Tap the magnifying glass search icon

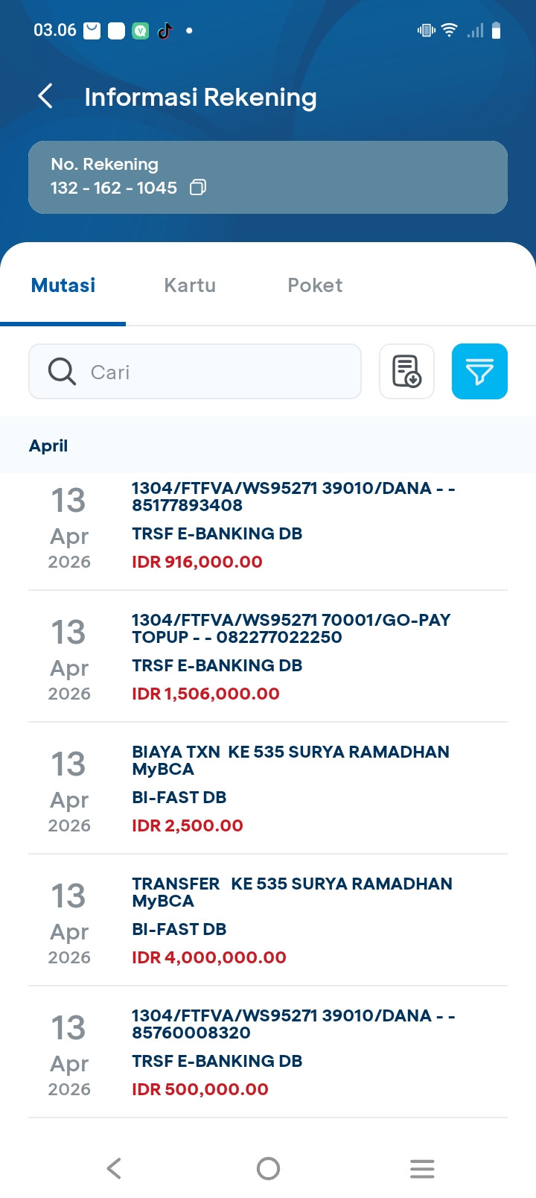click(62, 371)
